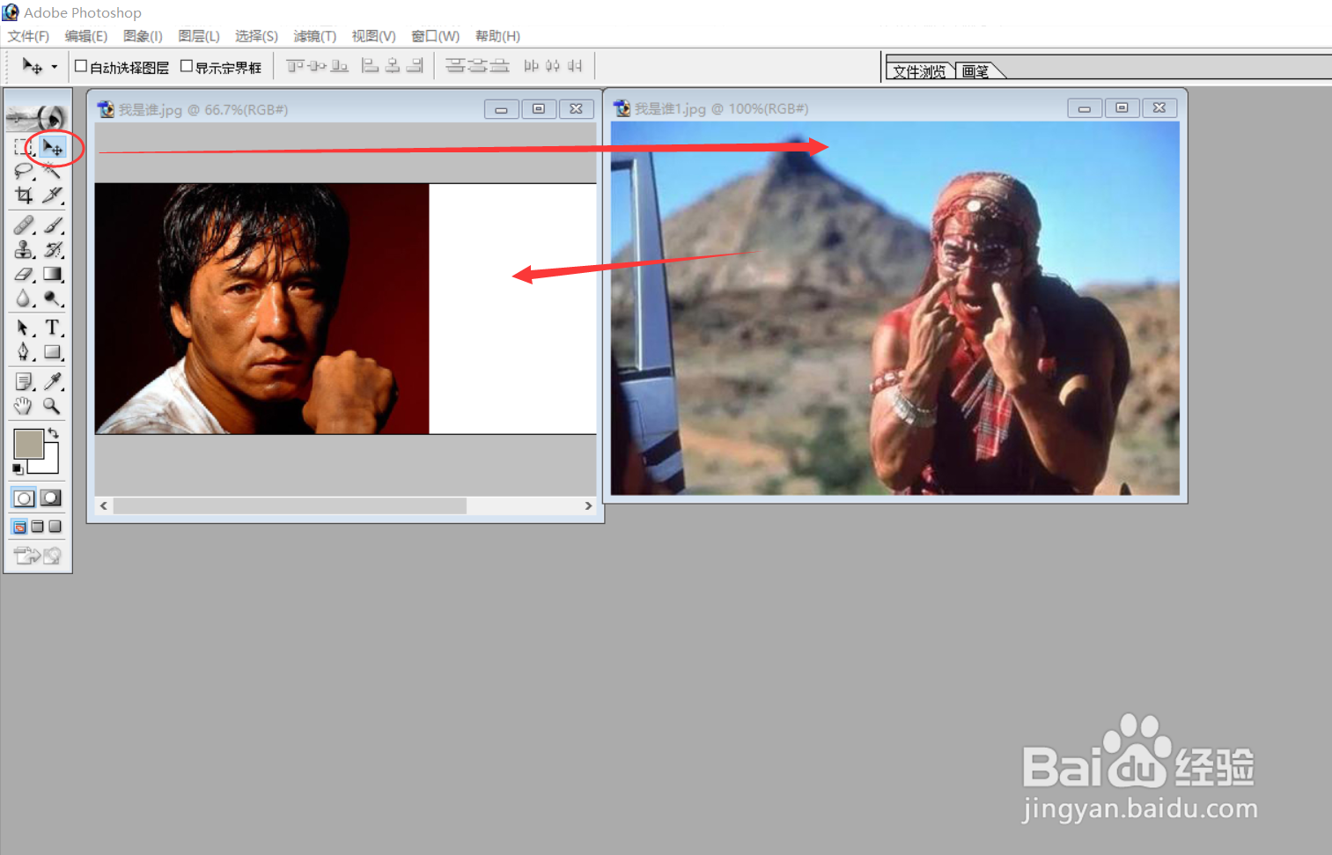
Task: Select the Notes tool
Action: coord(24,382)
